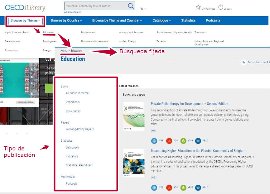This screenshot has height=194, width=270.
Task: Select Economics theme in the menu
Action: tap(11, 50)
